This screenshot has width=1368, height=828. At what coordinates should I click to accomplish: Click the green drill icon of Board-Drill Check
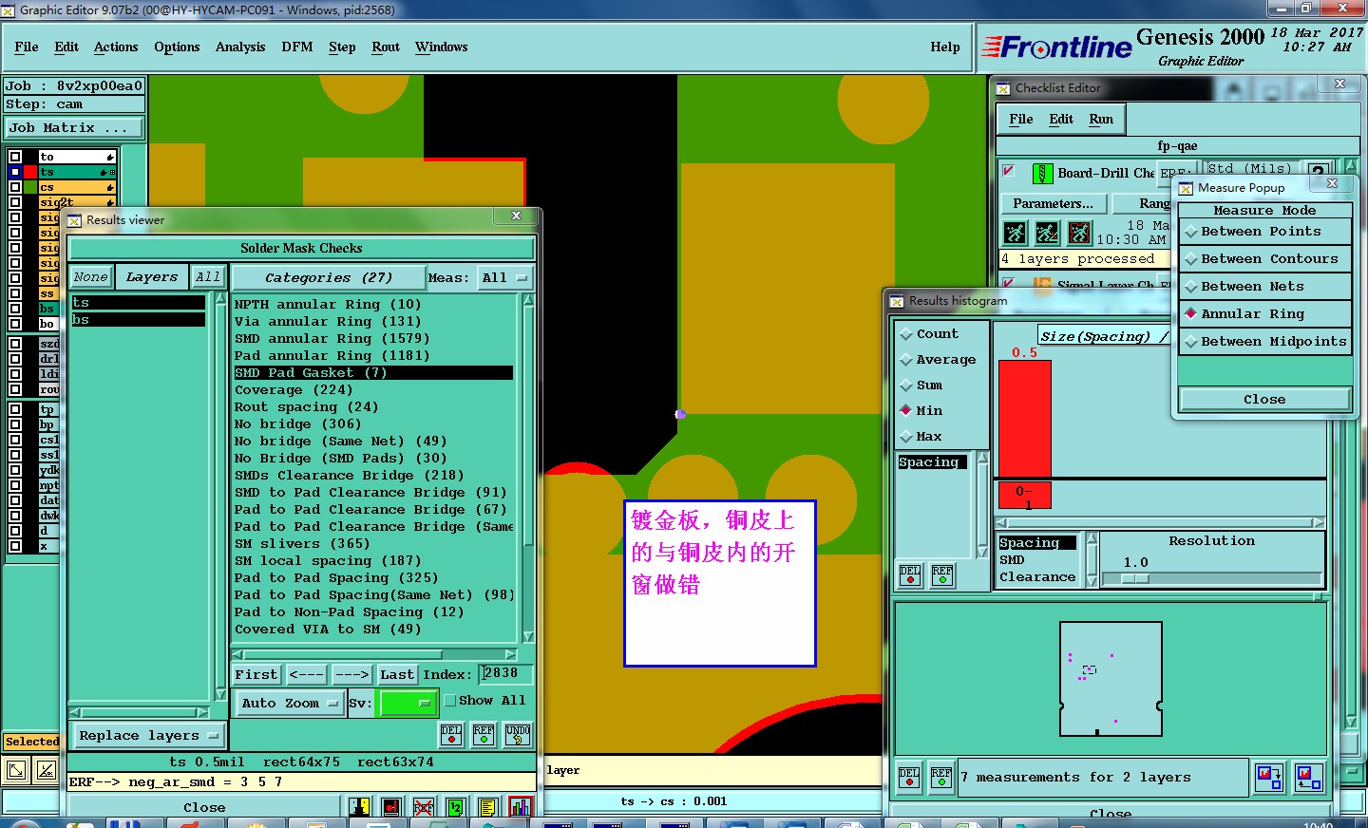(x=1042, y=173)
